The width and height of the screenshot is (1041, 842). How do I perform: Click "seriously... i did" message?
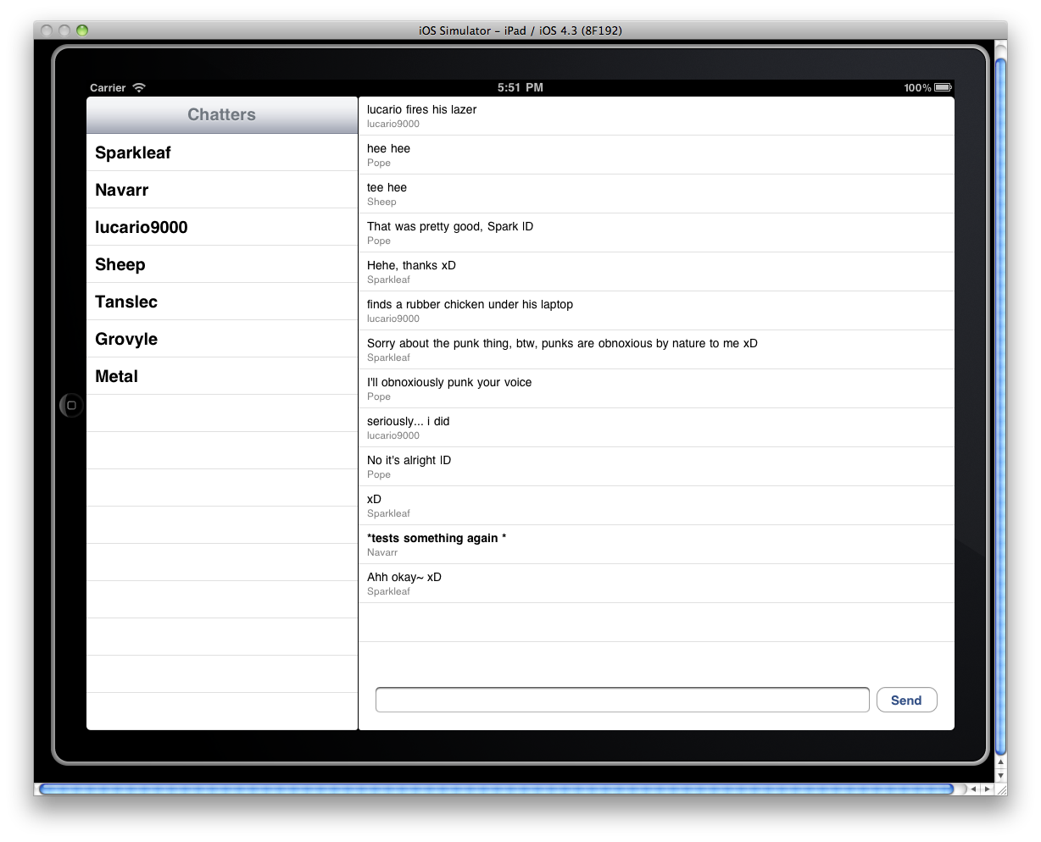coord(656,428)
